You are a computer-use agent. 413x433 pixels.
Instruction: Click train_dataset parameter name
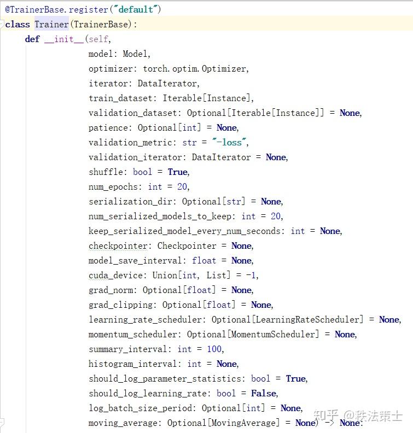pos(120,98)
